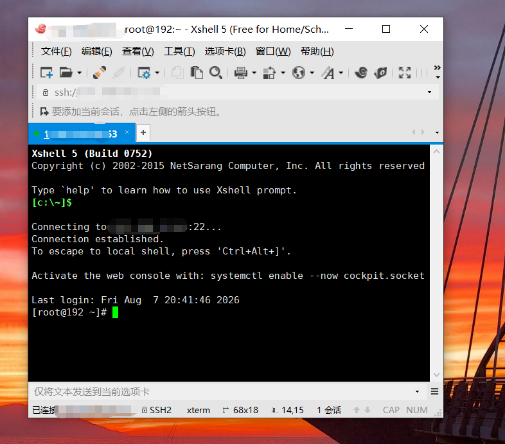Click the greyed-out Disconnect plug icon

[x=118, y=73]
